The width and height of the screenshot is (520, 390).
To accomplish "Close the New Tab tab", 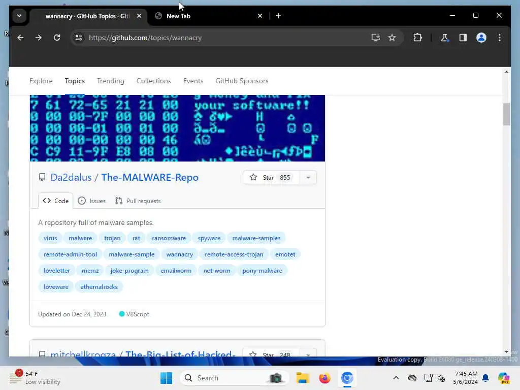I will pos(260,16).
